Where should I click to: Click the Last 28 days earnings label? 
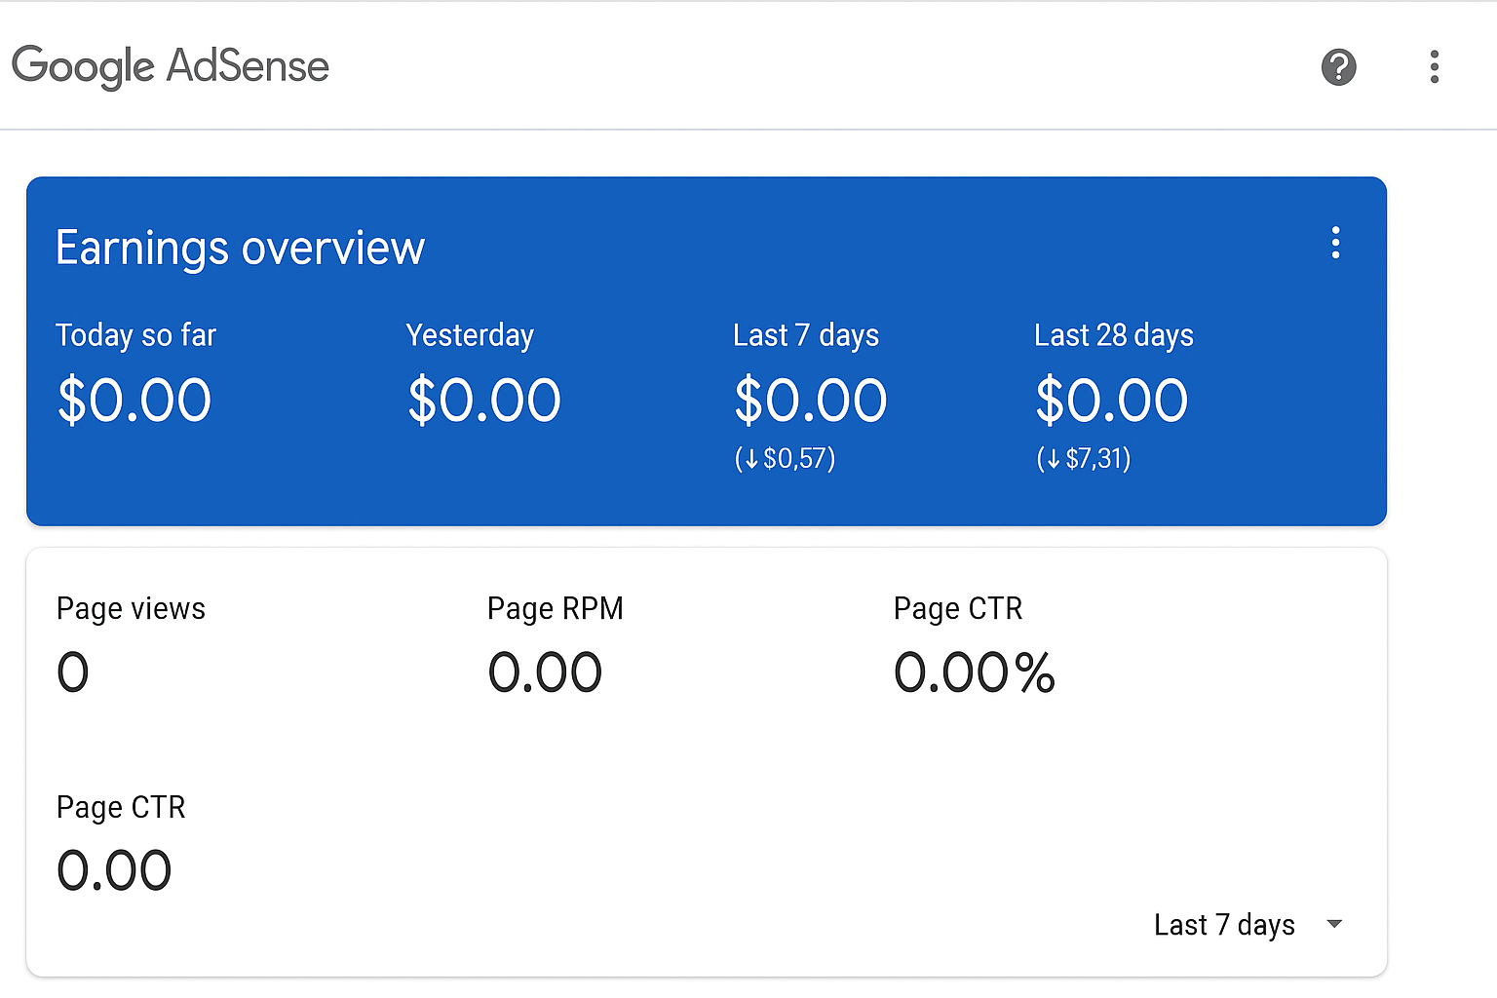point(1114,335)
